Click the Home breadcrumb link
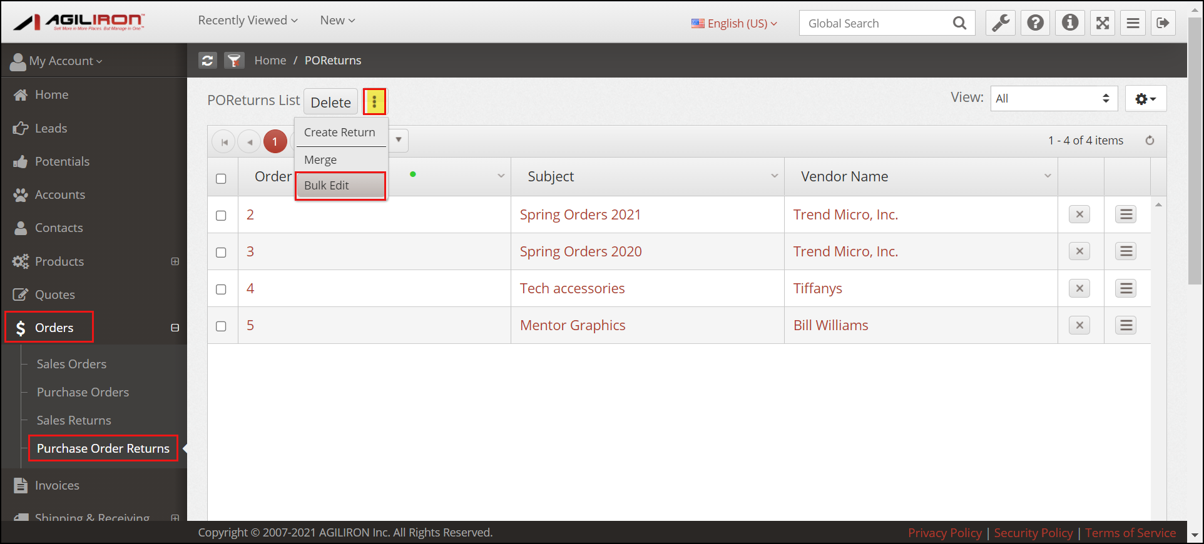 tap(270, 60)
